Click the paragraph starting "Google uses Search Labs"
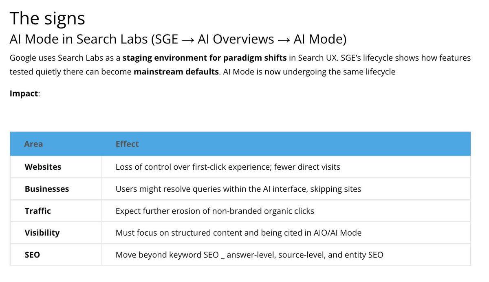489x282 pixels. (x=240, y=65)
